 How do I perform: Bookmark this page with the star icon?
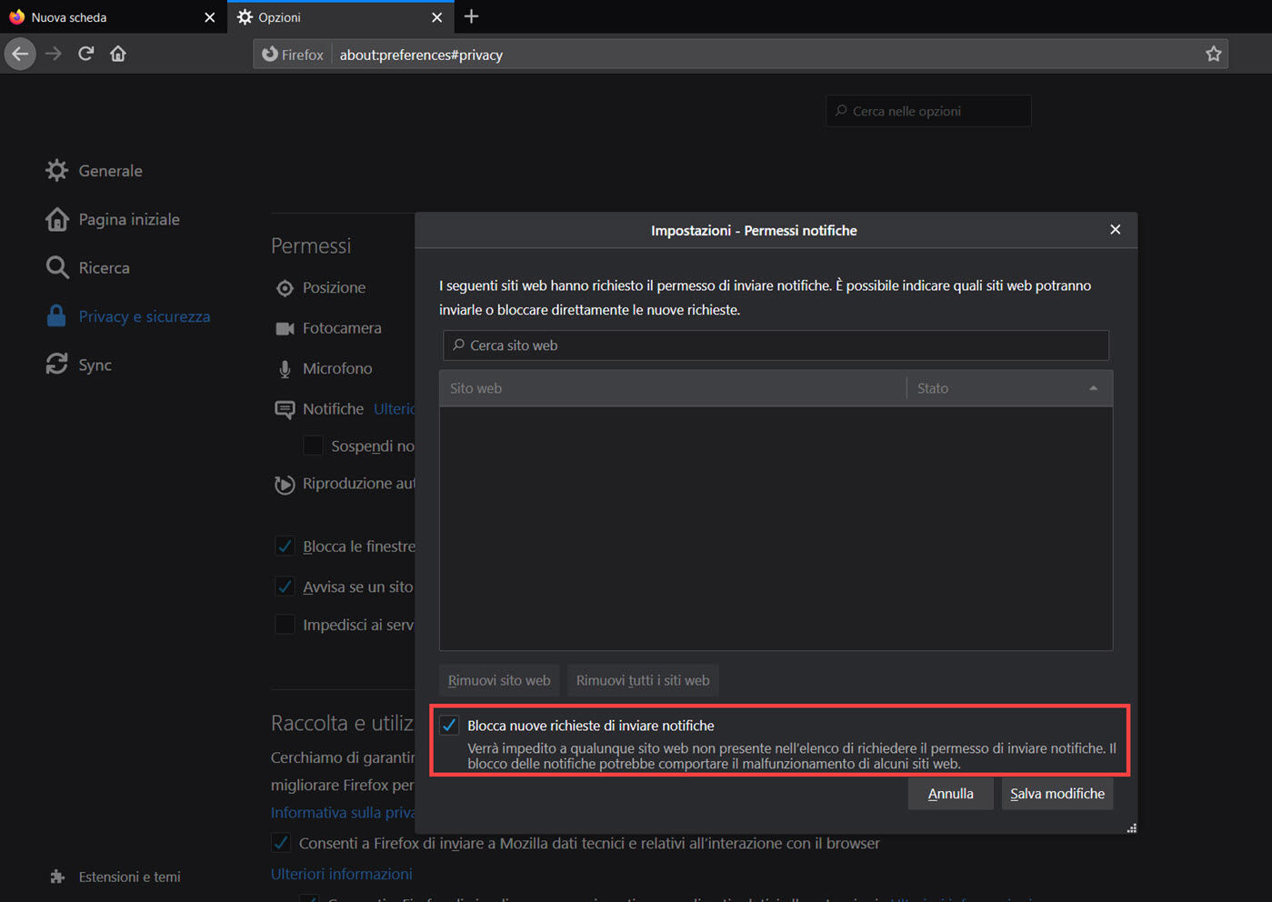click(1213, 55)
